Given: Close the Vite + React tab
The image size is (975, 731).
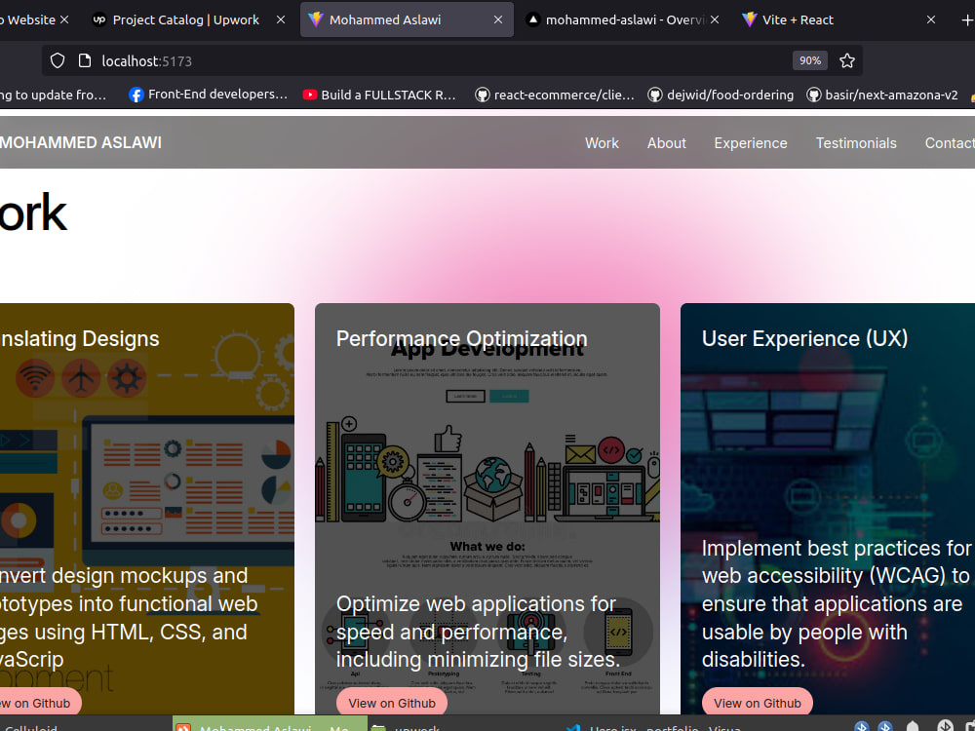Looking at the screenshot, I should pyautogui.click(x=931, y=19).
